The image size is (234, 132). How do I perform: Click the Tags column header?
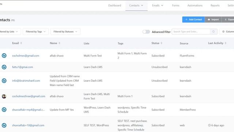tap(120, 43)
